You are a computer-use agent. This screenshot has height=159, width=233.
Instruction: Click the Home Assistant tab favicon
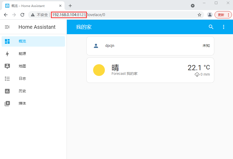click(7, 6)
